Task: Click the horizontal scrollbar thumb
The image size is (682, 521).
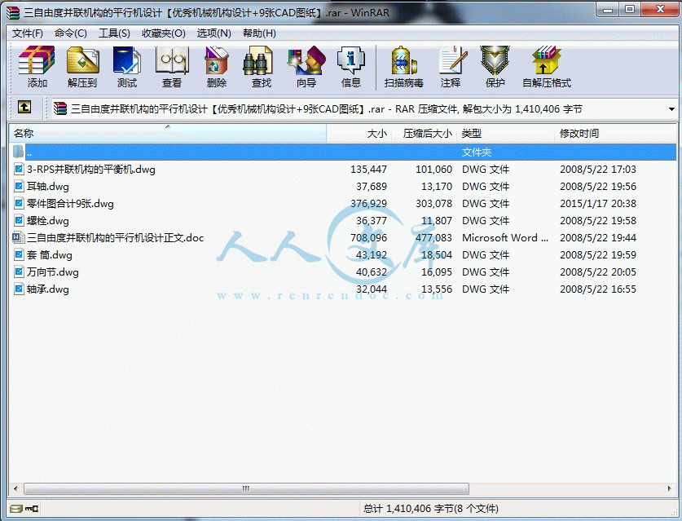Action: coord(246,488)
